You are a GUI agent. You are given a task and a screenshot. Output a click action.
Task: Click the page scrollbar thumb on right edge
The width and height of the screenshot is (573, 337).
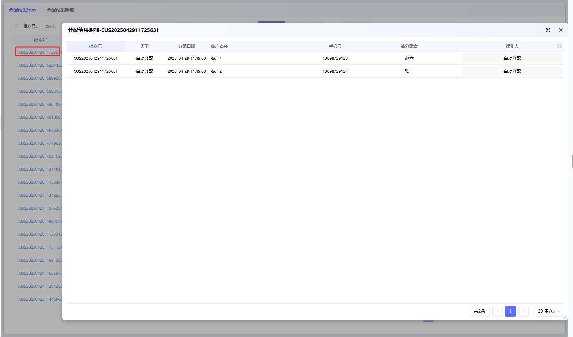pyautogui.click(x=572, y=161)
